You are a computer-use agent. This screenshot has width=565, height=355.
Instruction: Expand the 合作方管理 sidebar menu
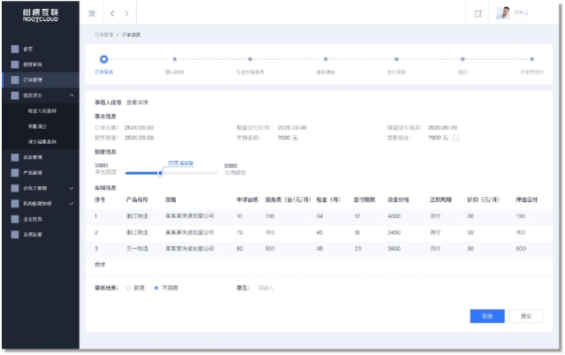point(71,188)
